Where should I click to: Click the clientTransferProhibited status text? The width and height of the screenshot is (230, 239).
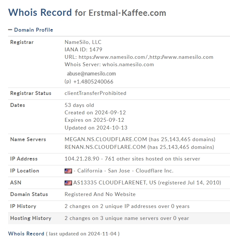(x=95, y=93)
